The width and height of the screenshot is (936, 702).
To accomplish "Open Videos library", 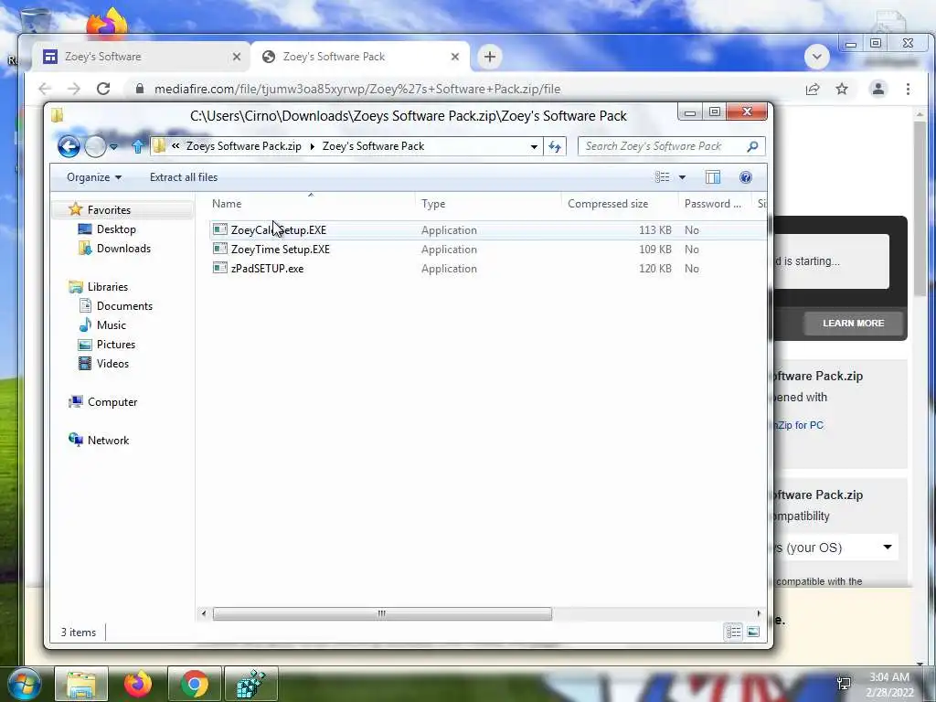I will coord(112,364).
